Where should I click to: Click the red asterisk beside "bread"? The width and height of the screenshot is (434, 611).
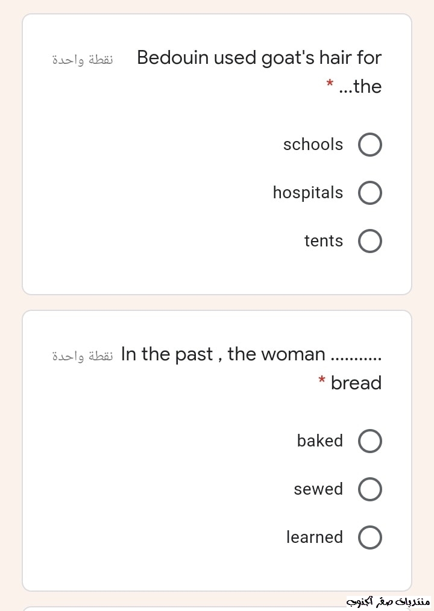point(322,380)
